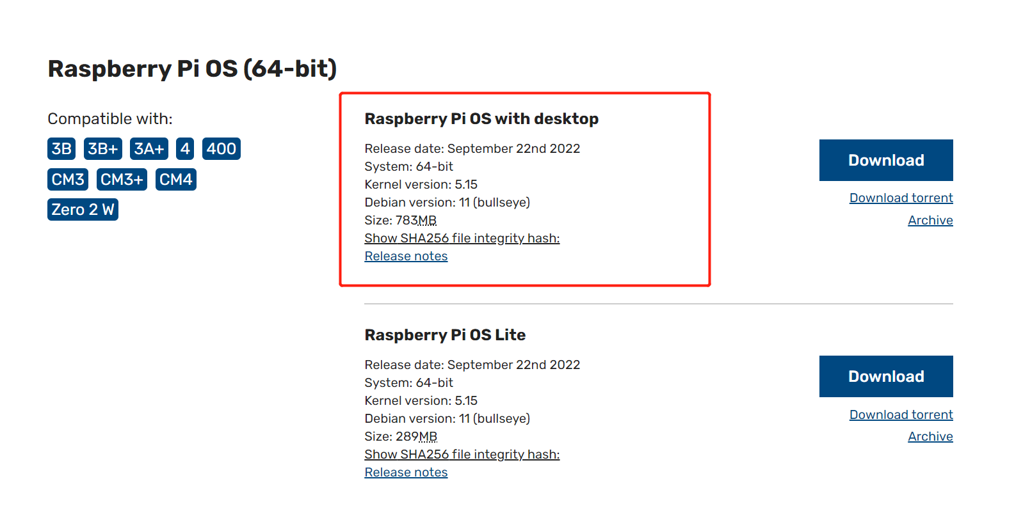Open Archive link for desktop version
This screenshot has width=1023, height=520.
click(x=930, y=220)
